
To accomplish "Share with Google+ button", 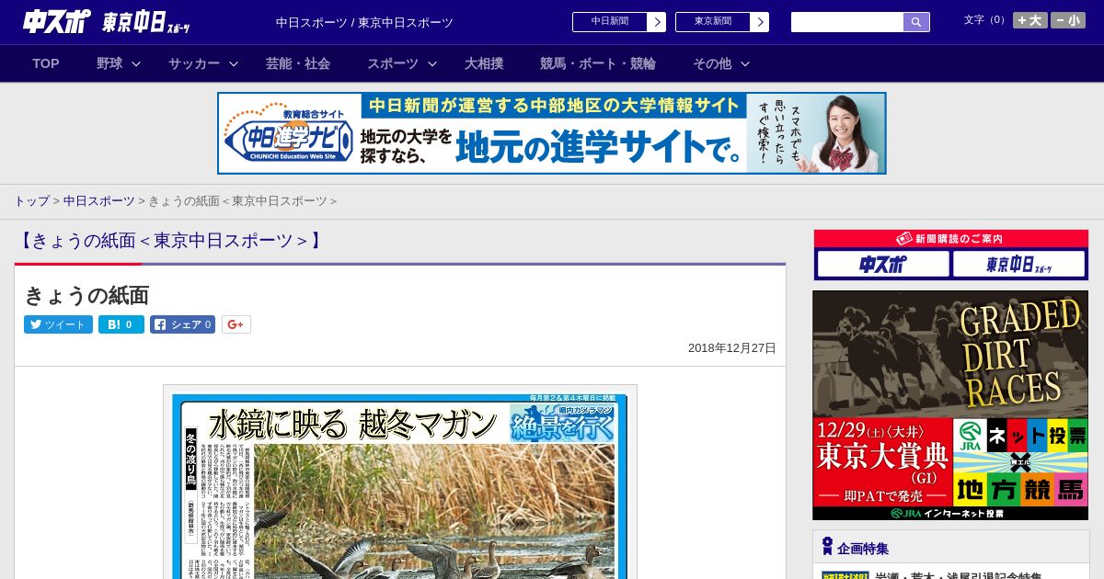I will coord(236,324).
